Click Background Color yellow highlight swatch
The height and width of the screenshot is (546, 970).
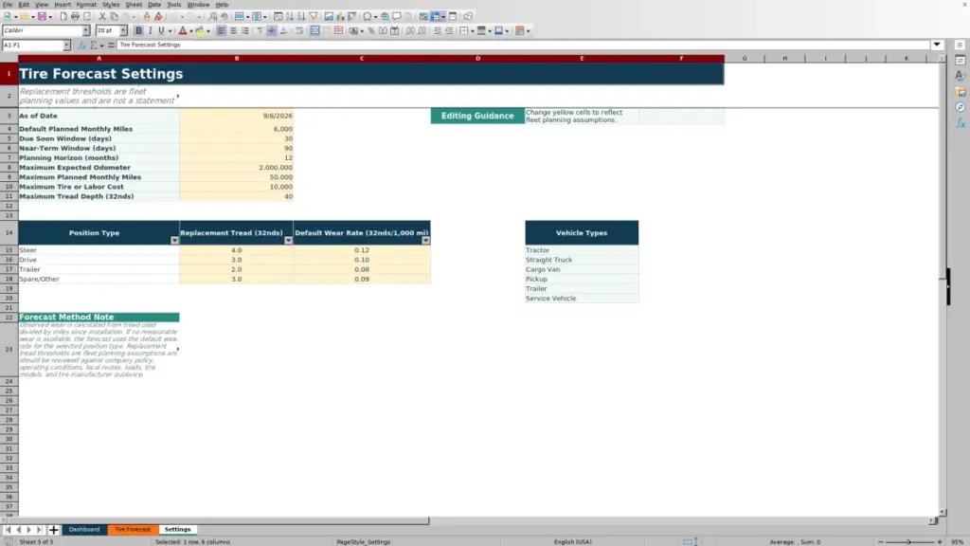point(200,30)
